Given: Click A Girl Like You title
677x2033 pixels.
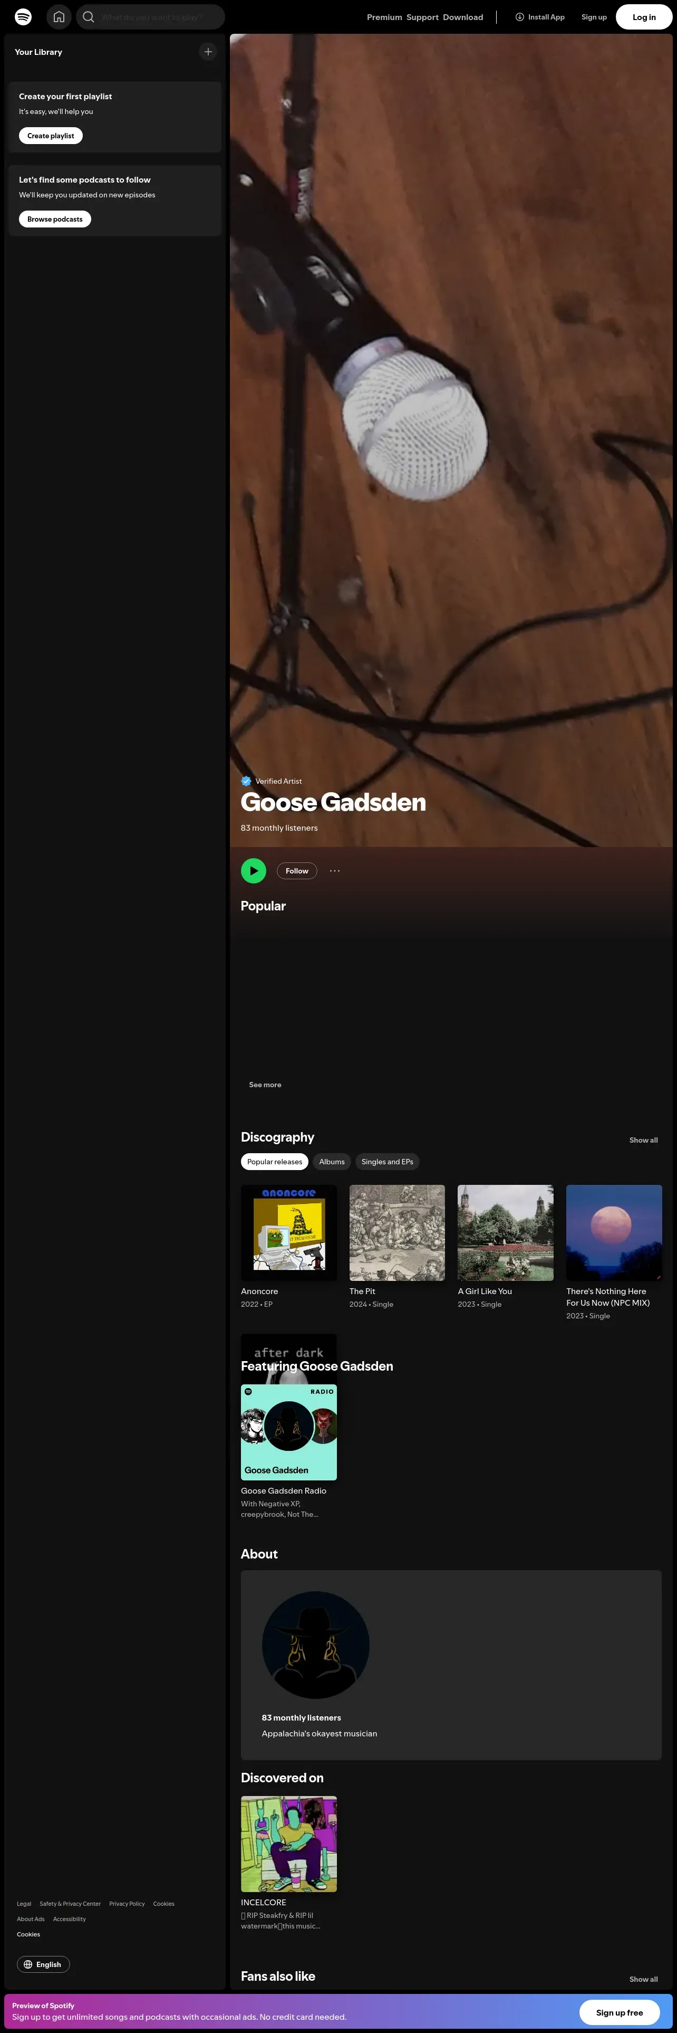Looking at the screenshot, I should (485, 1291).
